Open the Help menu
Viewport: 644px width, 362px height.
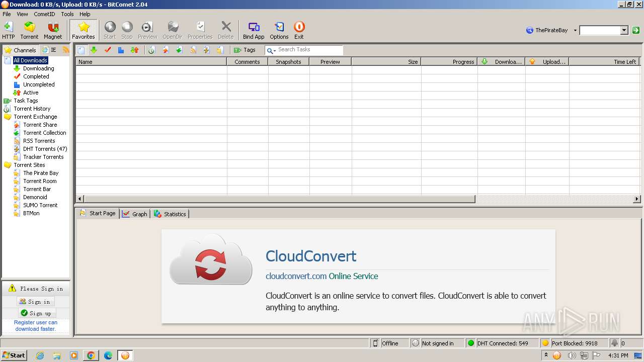click(x=85, y=14)
